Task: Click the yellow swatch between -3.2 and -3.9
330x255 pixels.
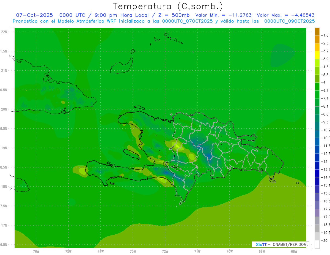Action: 317,55
